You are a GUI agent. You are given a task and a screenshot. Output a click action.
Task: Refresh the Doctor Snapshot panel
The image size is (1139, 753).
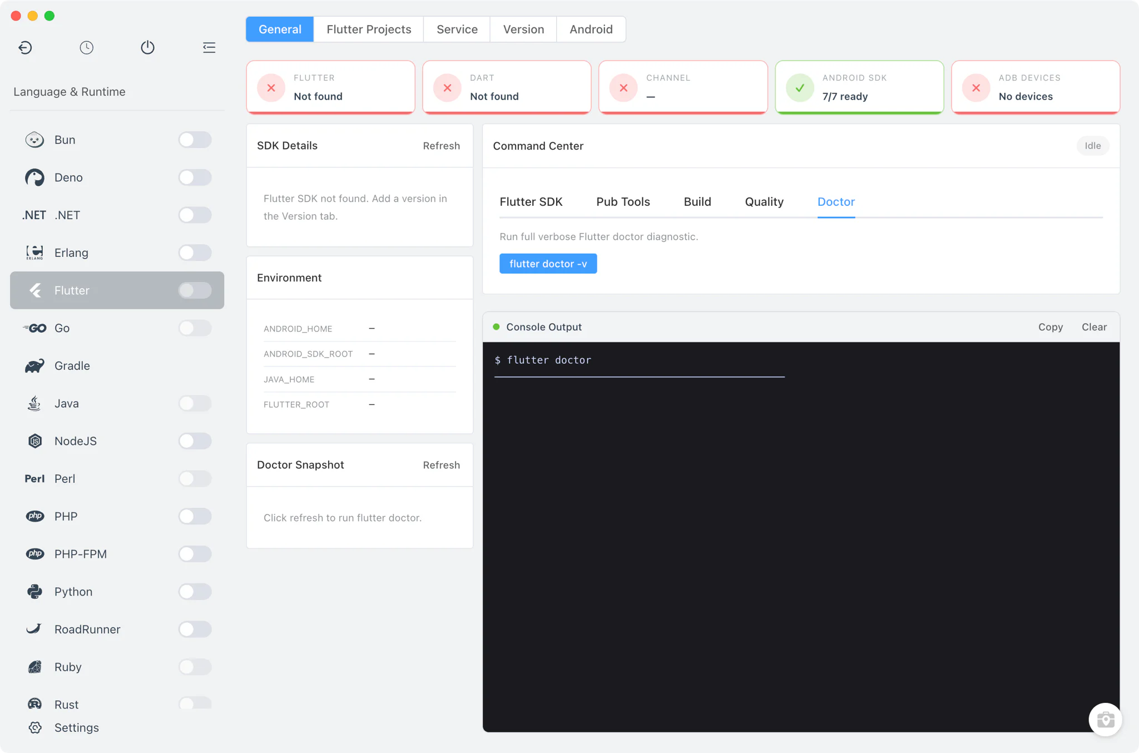tap(441, 465)
